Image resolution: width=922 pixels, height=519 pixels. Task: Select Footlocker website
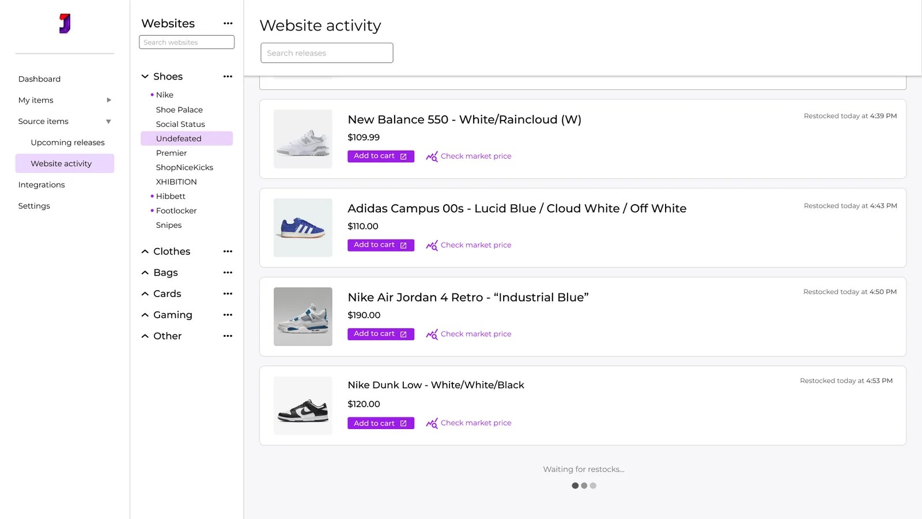pos(176,210)
